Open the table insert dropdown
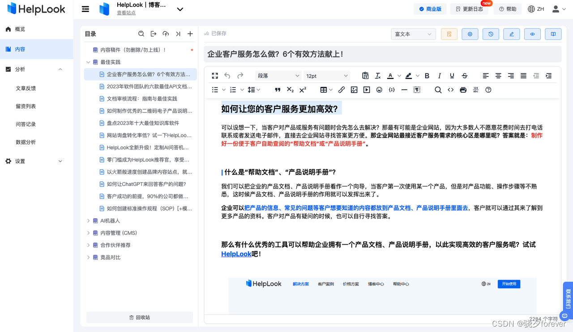 (x=326, y=90)
